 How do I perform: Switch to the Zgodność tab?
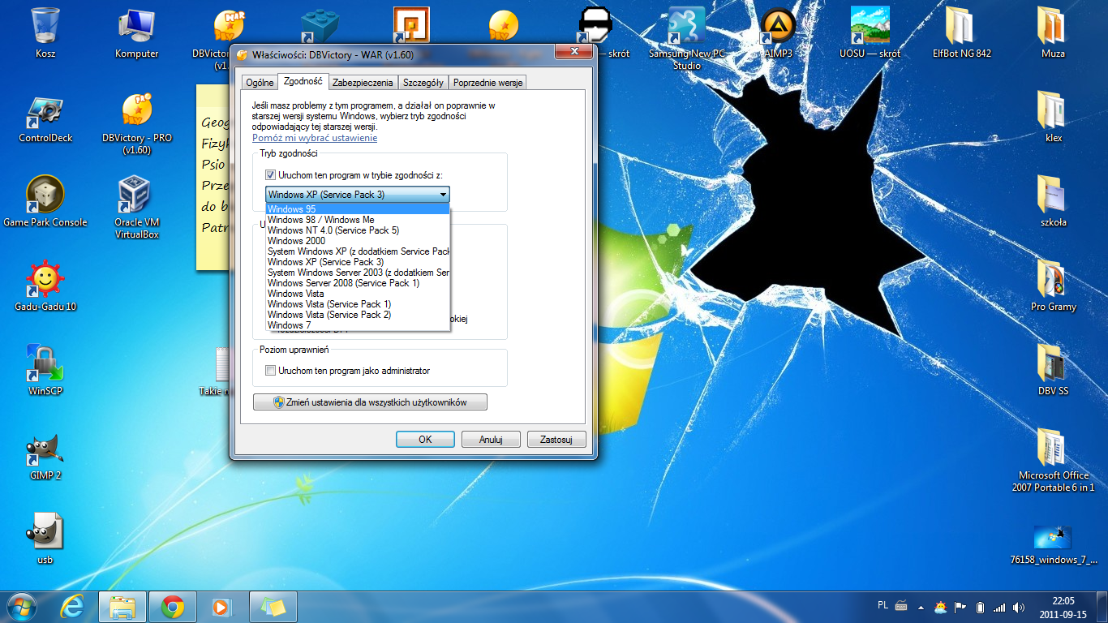tap(303, 81)
